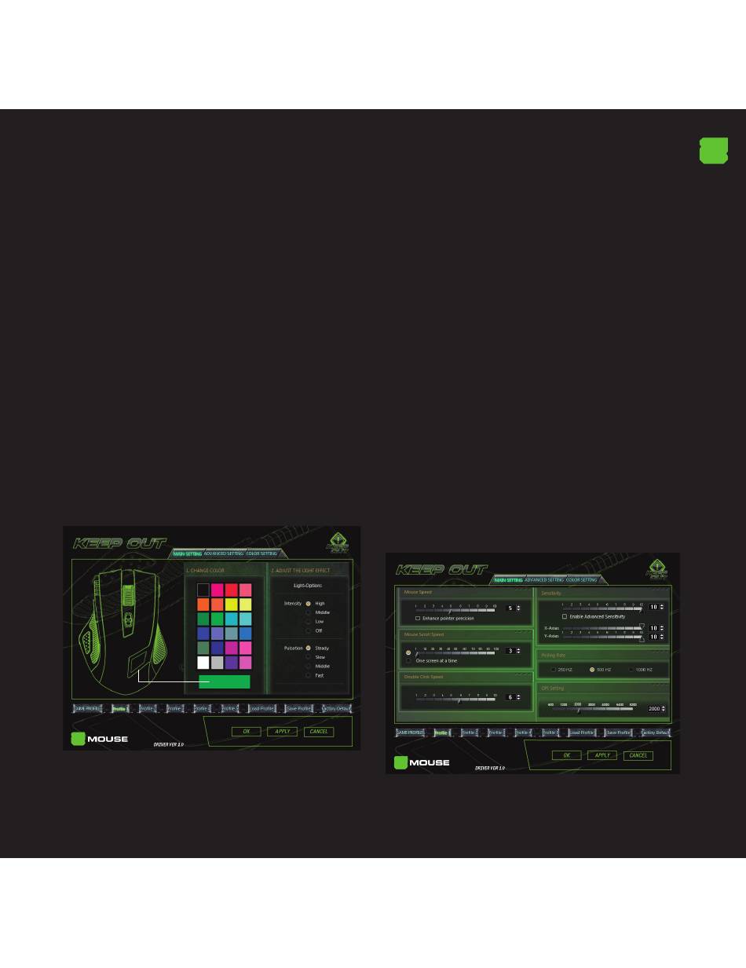Set light Intensity to High

pyautogui.click(x=309, y=604)
